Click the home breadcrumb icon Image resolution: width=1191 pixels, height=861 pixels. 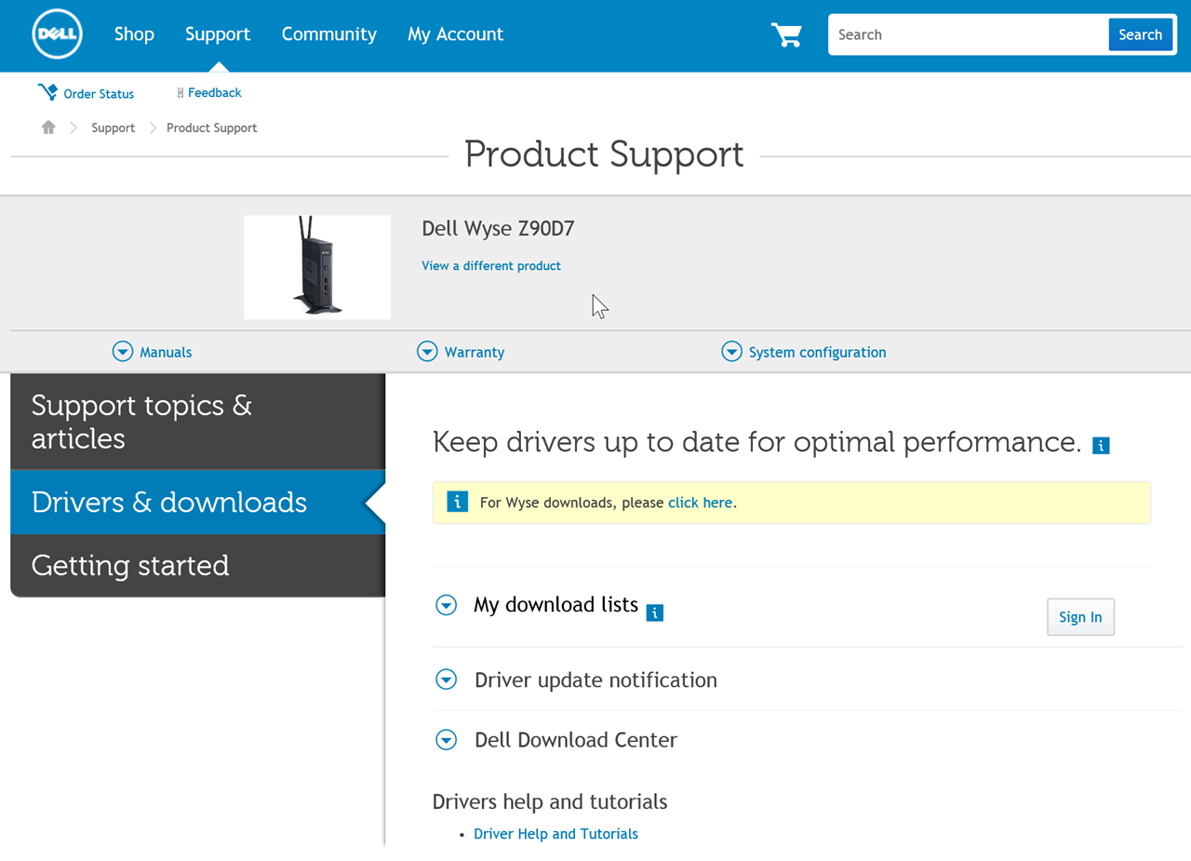click(48, 128)
